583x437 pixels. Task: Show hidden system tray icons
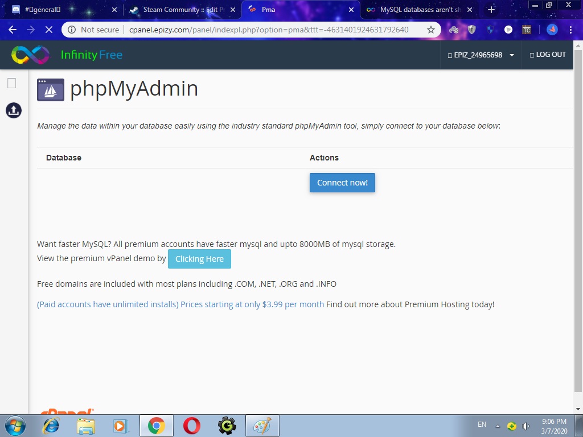coord(498,426)
